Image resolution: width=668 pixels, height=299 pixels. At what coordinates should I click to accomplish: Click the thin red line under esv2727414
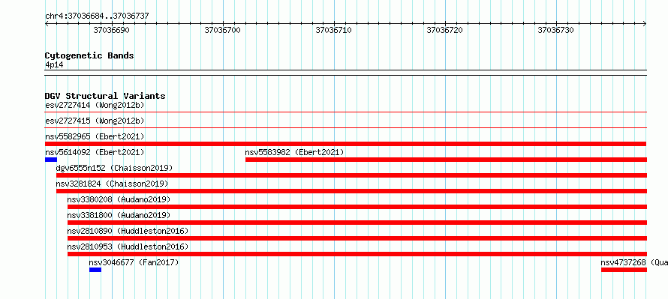pos(346,112)
